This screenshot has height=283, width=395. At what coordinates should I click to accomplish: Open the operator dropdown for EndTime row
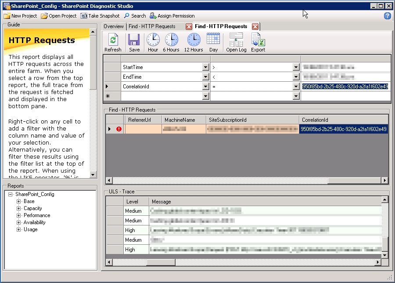(x=296, y=76)
